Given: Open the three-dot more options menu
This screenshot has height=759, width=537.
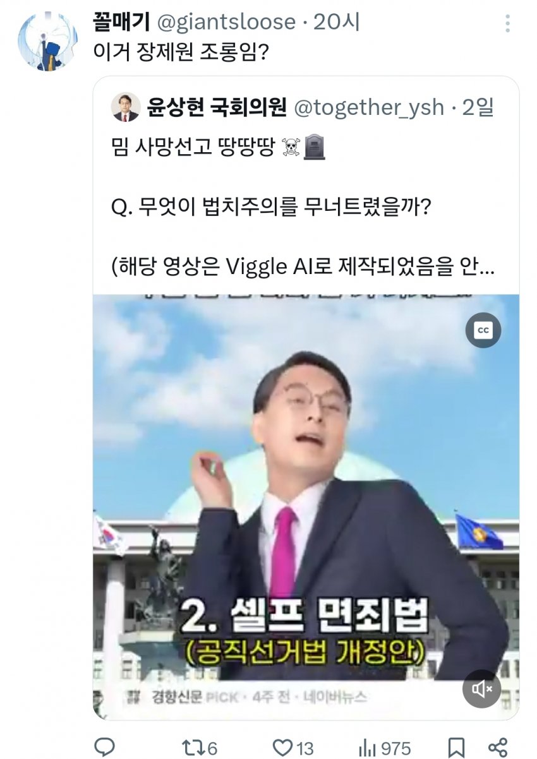Looking at the screenshot, I should click(x=509, y=24).
